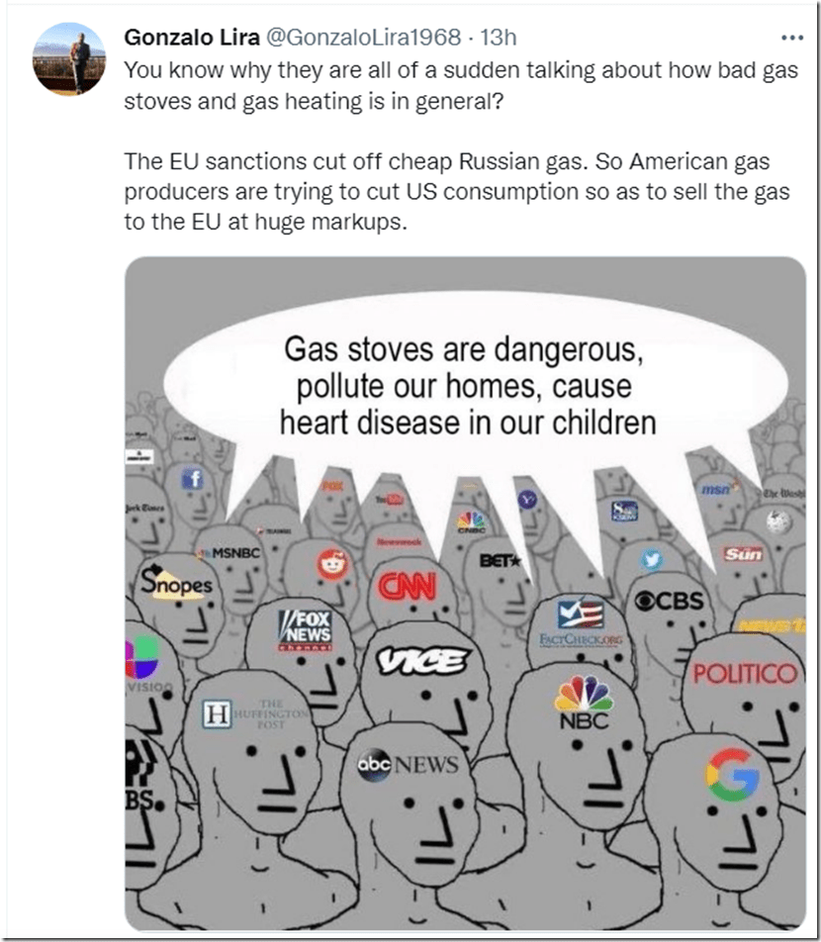This screenshot has width=821, height=942.
Task: Click the POLITICO logo
Action: 745,673
